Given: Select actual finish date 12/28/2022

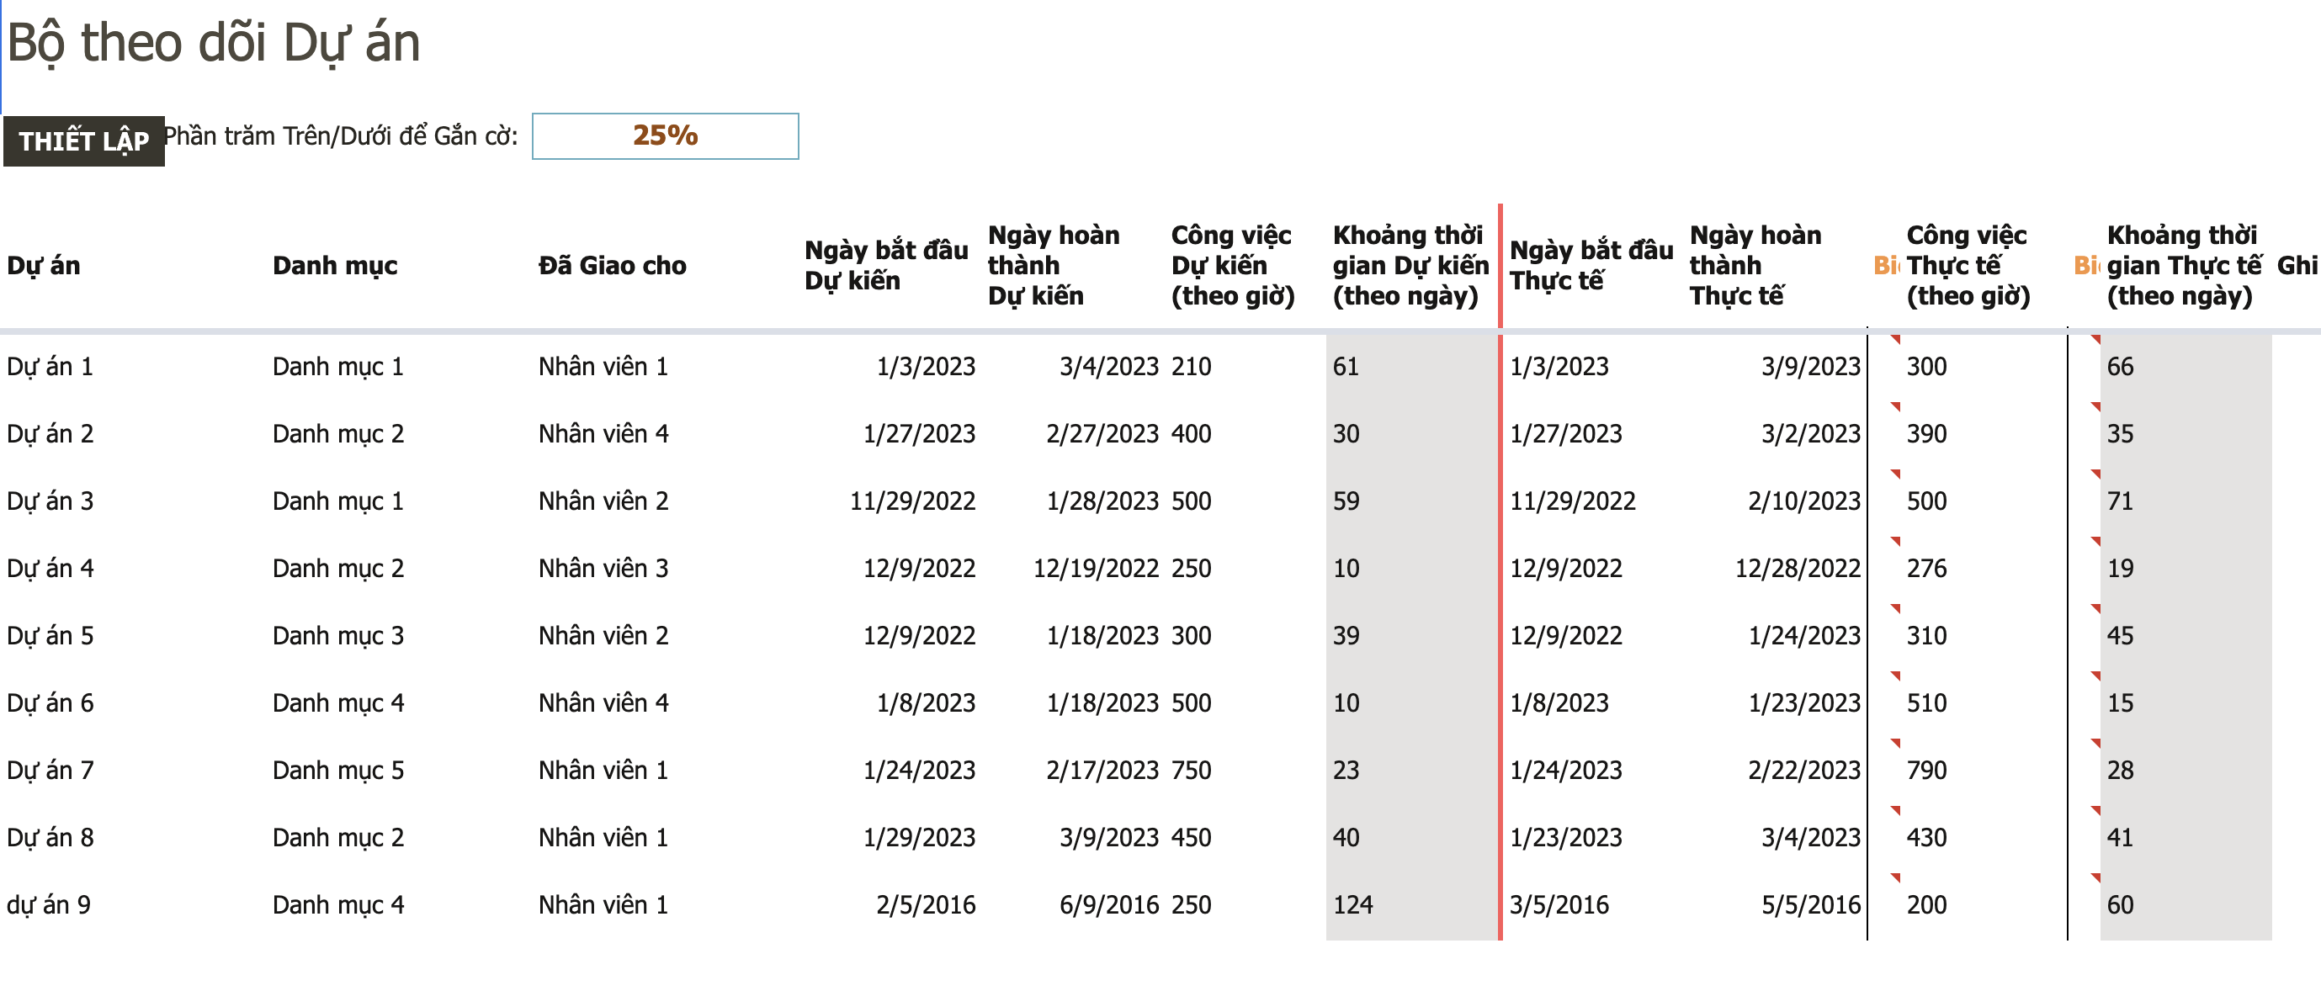Looking at the screenshot, I should [x=1798, y=569].
